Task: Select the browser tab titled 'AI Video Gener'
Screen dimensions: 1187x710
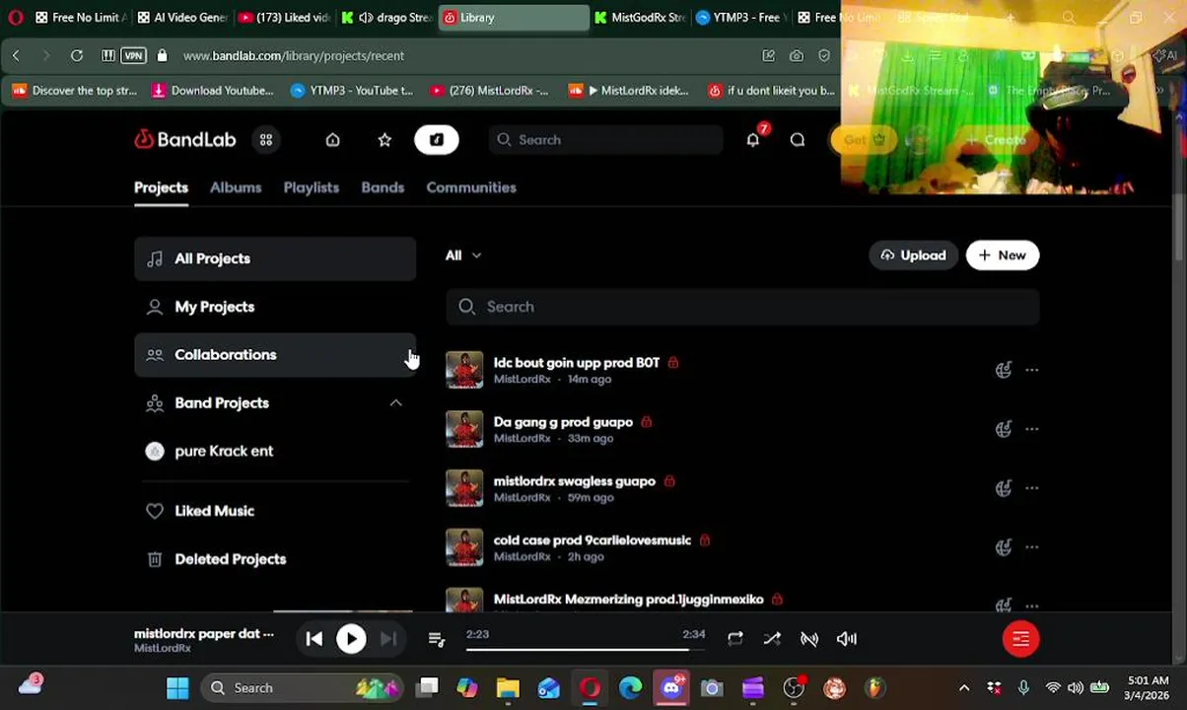Action: [181, 18]
